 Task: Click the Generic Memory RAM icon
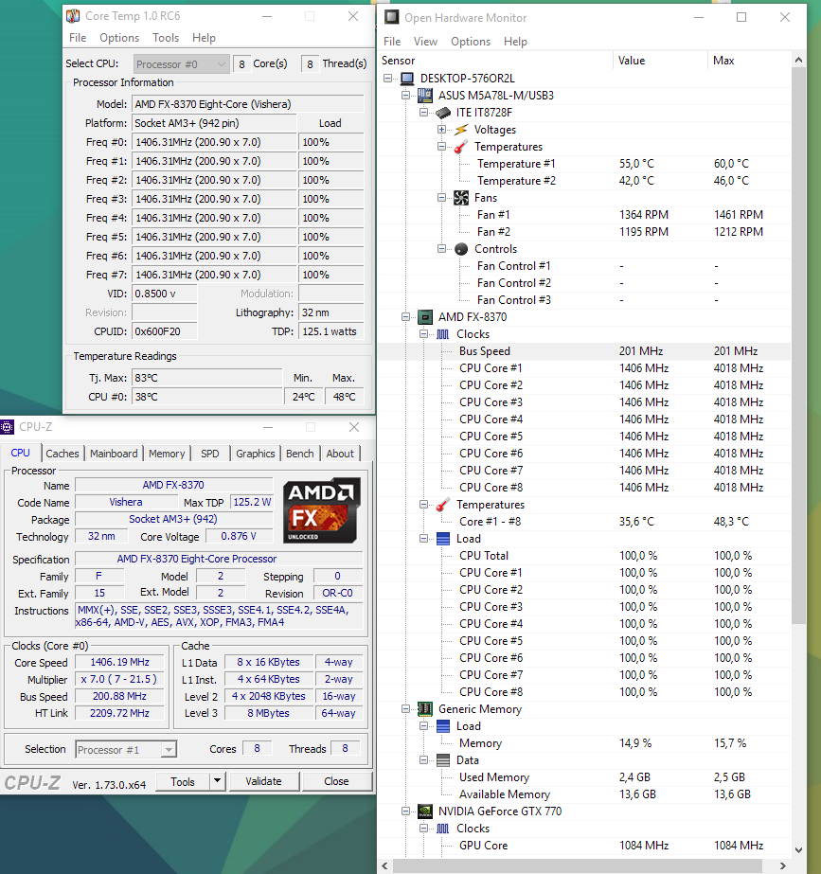coord(425,709)
